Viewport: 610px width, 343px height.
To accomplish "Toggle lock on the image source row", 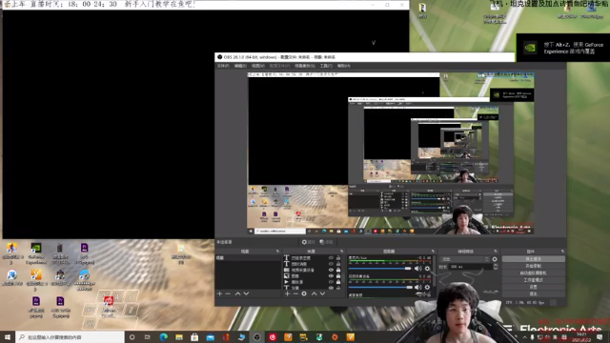I will 338,275.
